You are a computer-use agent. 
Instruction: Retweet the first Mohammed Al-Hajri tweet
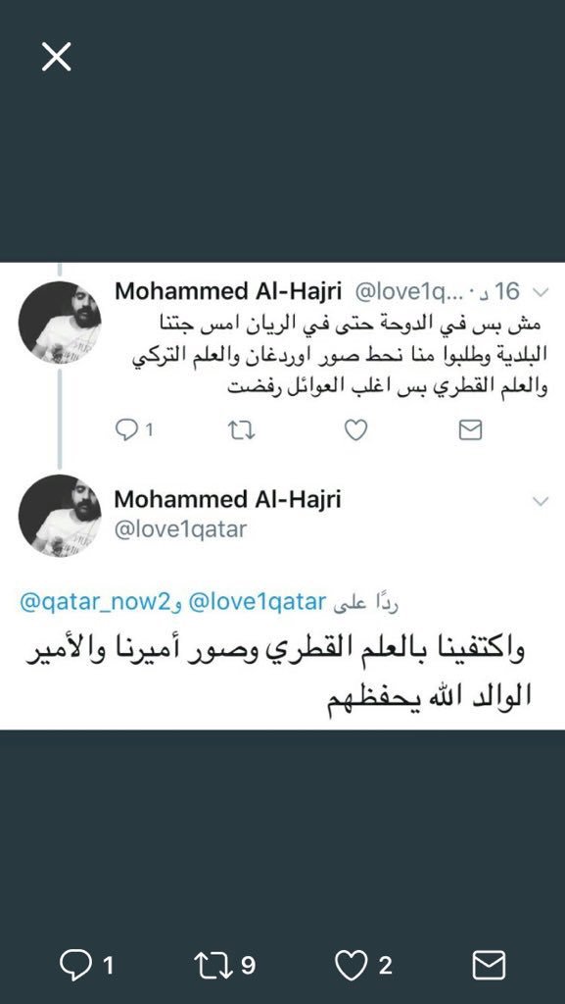242,431
